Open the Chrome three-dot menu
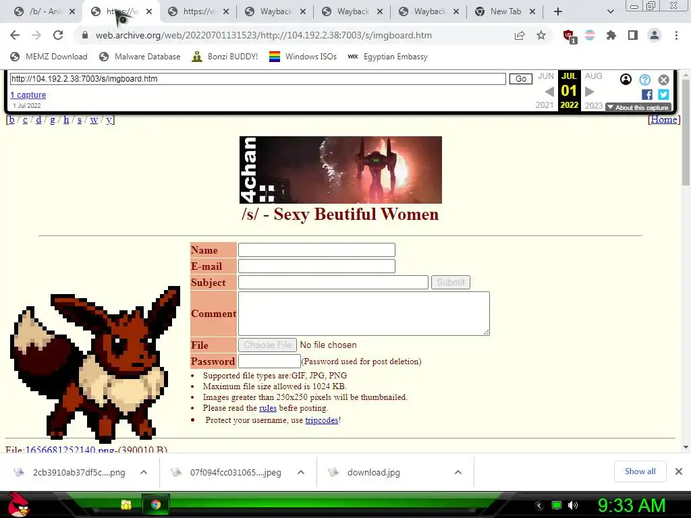This screenshot has width=691, height=518. (x=676, y=35)
